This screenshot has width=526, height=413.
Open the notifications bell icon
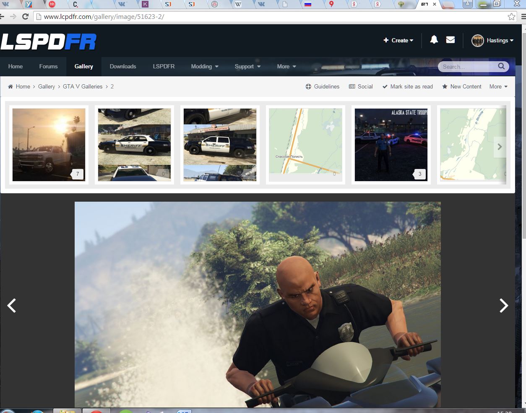click(434, 40)
